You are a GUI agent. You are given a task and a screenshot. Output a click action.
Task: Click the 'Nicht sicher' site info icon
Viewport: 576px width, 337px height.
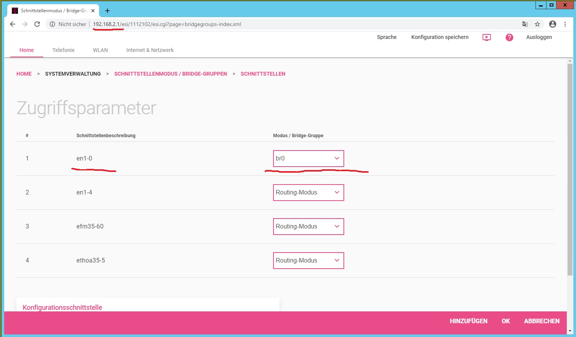[x=52, y=24]
